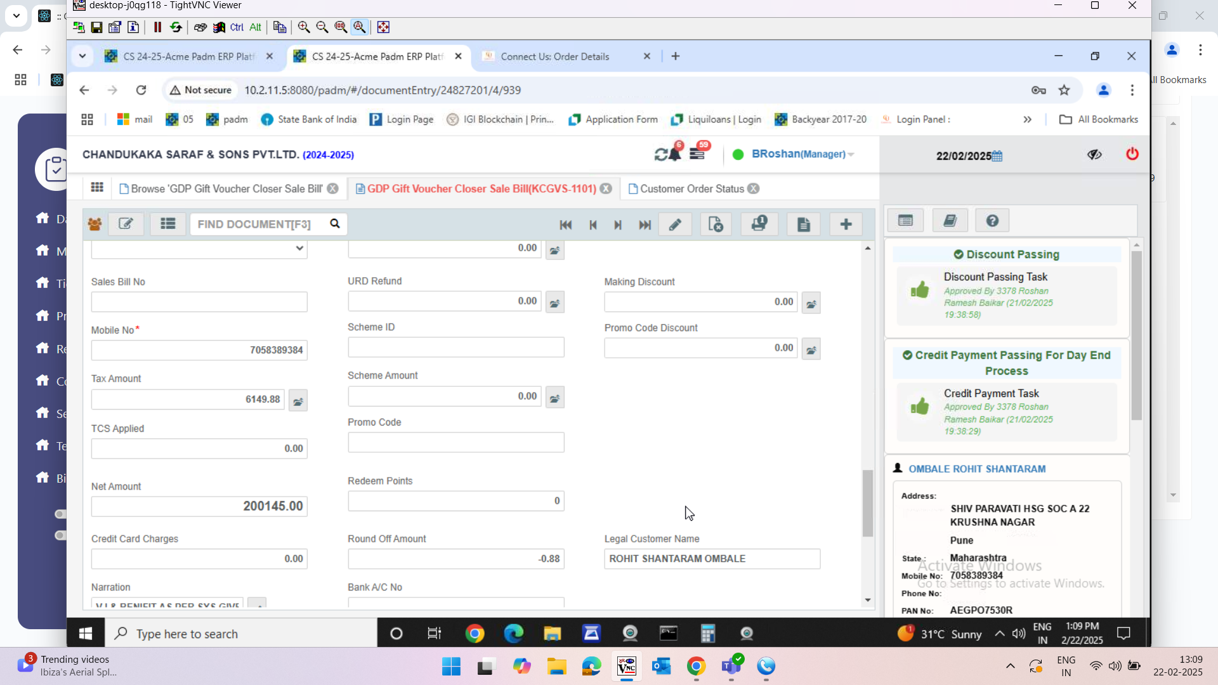Open the Liquiloans Login bookmark
This screenshot has height=685, width=1218.
(x=716, y=119)
